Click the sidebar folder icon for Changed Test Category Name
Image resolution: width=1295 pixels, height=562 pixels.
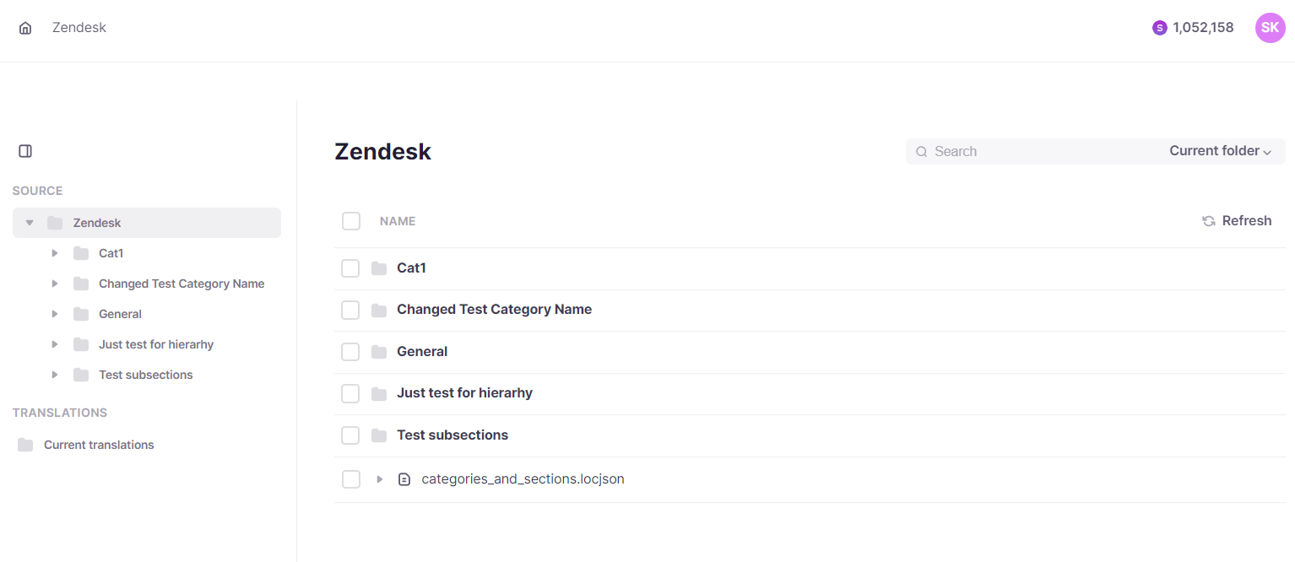click(x=81, y=284)
